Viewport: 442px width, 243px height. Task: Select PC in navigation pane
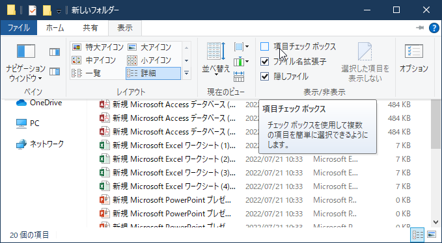pyautogui.click(x=27, y=123)
